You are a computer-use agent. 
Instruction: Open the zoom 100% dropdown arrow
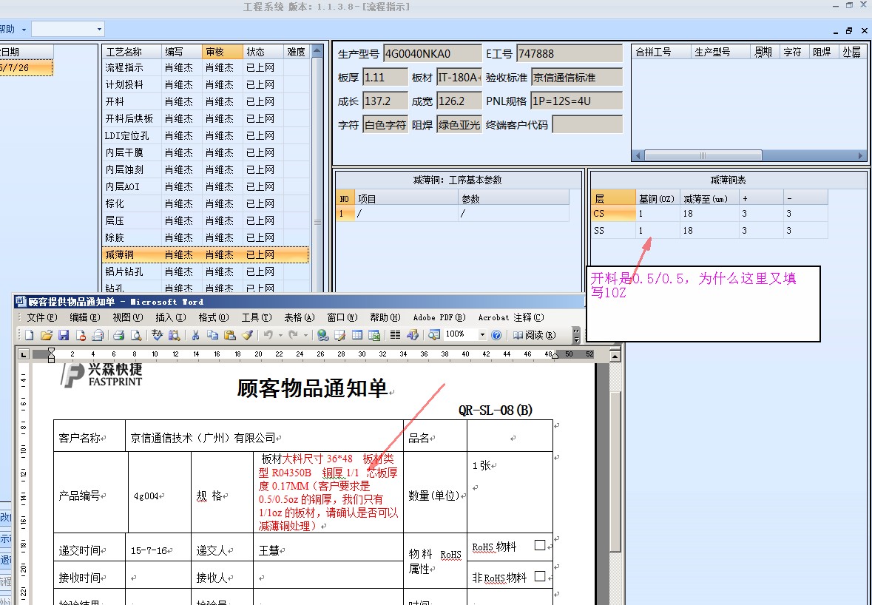482,335
